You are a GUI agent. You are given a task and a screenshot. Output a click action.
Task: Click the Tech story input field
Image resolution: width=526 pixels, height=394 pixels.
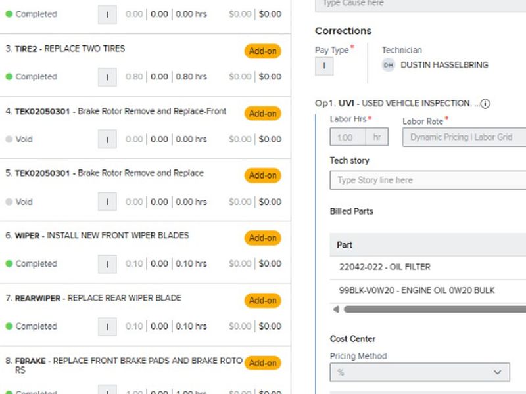427,180
